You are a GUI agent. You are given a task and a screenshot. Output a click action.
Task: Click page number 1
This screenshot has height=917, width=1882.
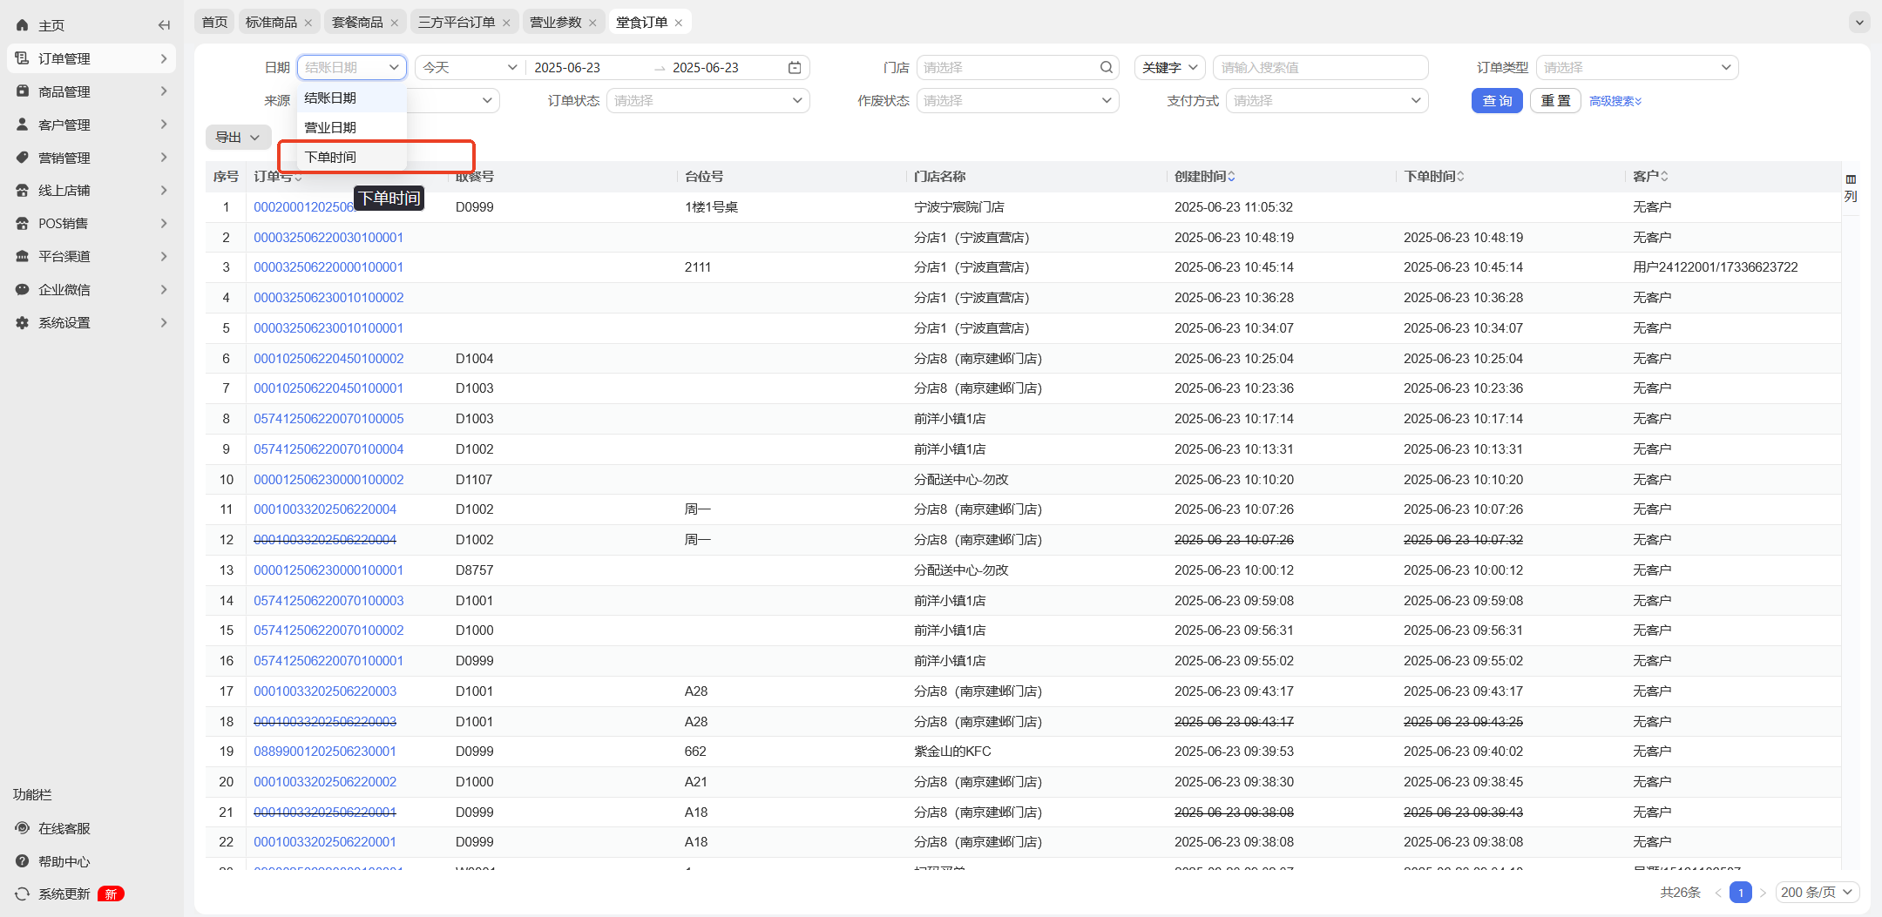[x=1741, y=893]
